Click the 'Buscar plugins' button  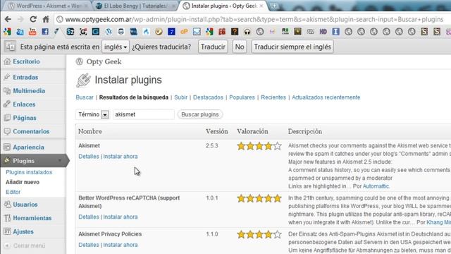click(200, 114)
